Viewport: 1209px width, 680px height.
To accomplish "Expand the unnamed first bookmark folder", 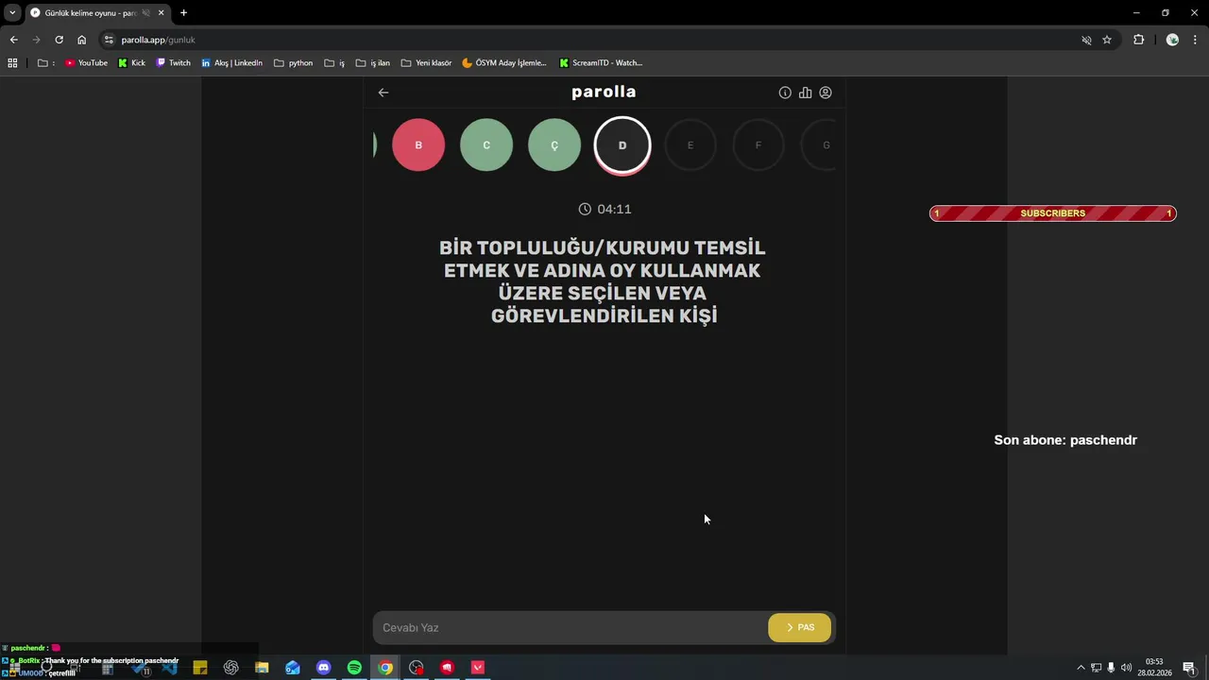I will 45,63.
